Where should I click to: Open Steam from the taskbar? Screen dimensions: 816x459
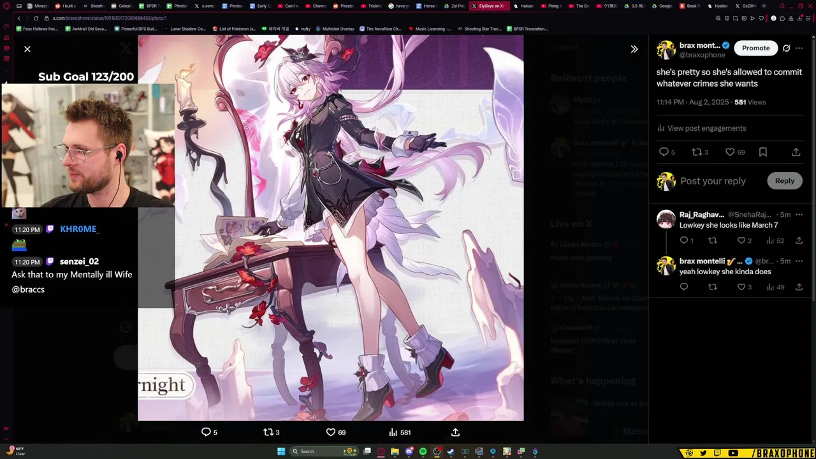pos(451,451)
